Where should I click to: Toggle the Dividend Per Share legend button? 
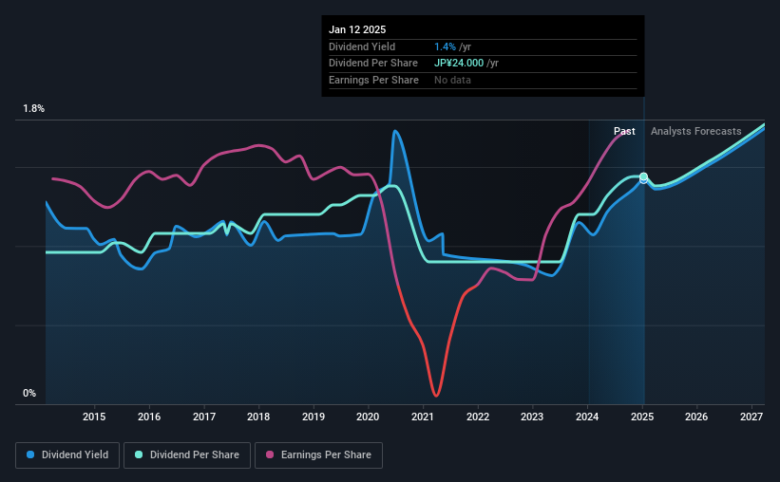[x=187, y=455]
